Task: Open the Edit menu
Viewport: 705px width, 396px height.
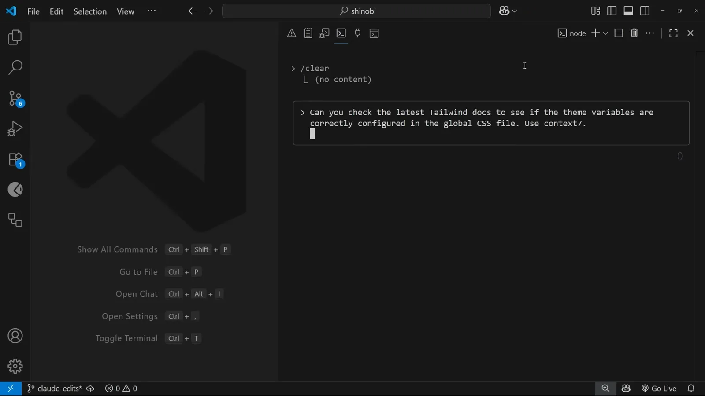Action: click(57, 11)
